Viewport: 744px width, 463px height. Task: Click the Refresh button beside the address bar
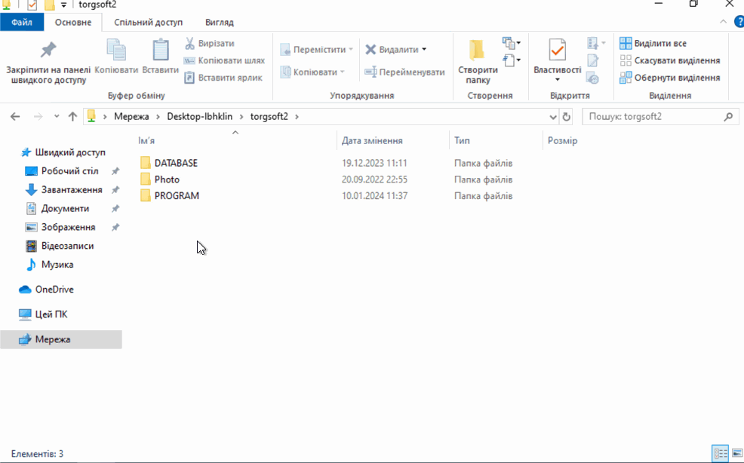[x=567, y=117]
